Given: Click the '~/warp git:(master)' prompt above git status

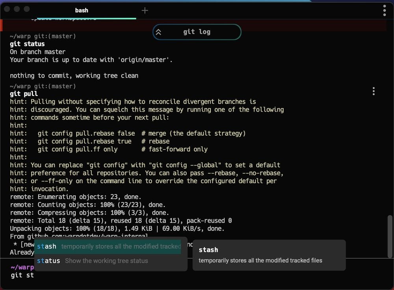Looking at the screenshot, I should (x=43, y=36).
